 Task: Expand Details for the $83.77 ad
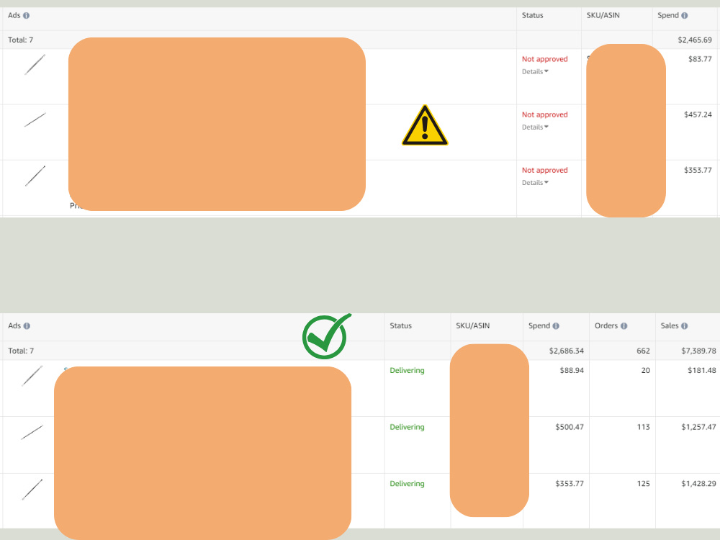[535, 71]
